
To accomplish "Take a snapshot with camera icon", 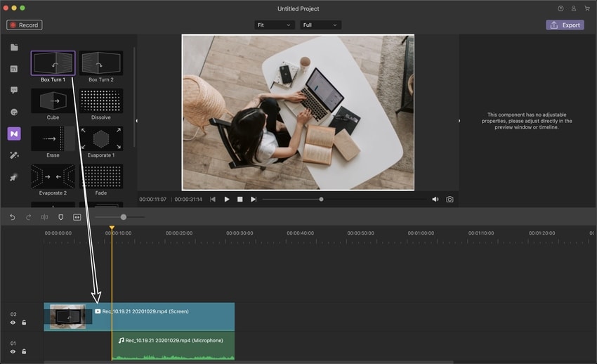I will point(450,199).
